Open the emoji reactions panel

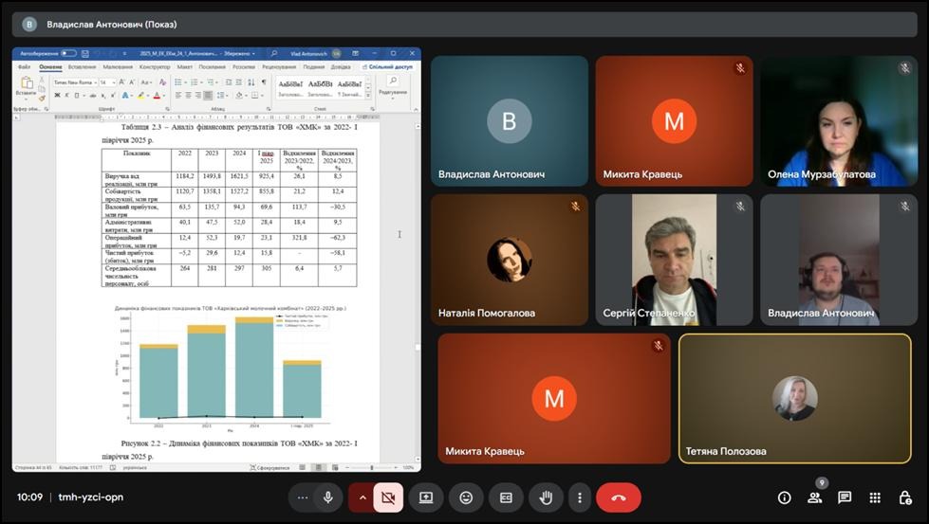(466, 497)
